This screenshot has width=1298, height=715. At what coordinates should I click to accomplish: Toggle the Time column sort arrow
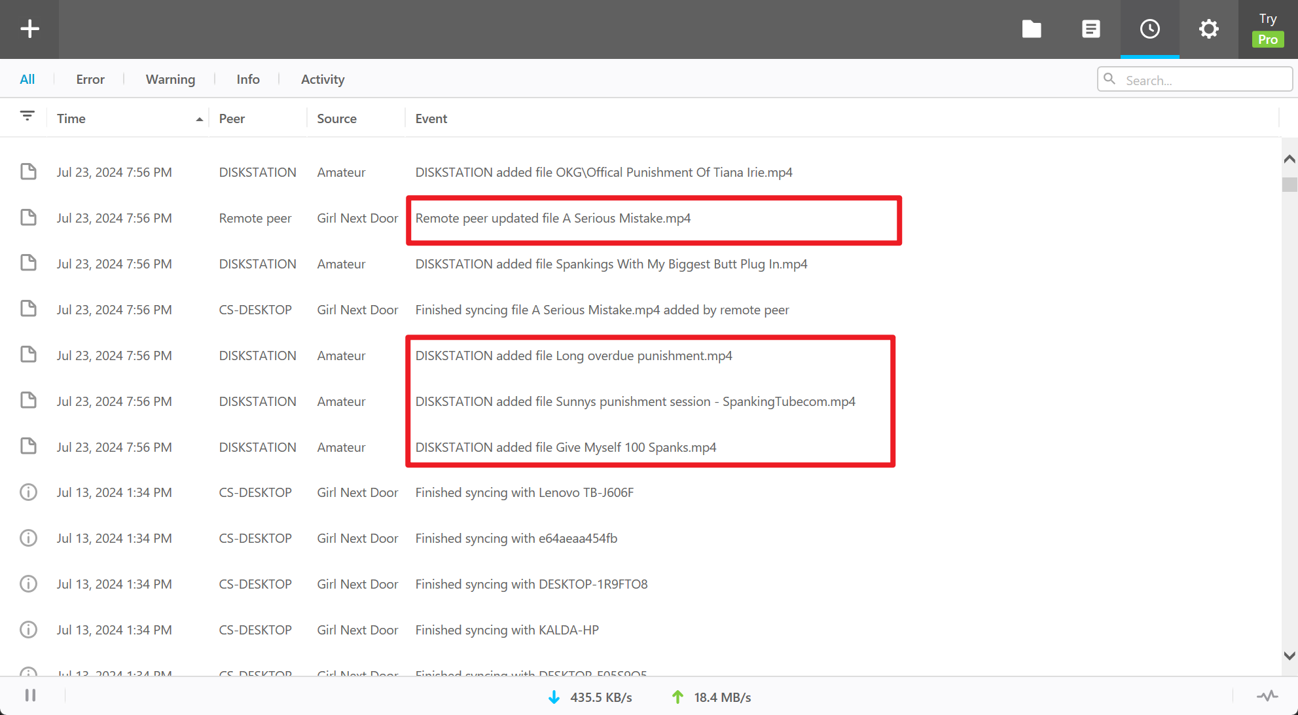pyautogui.click(x=199, y=119)
